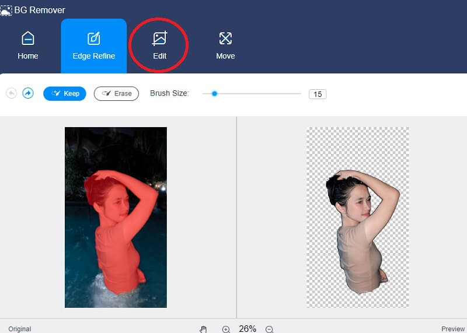Open the Edit tab with image icon
The image size is (467, 333).
pyautogui.click(x=159, y=46)
